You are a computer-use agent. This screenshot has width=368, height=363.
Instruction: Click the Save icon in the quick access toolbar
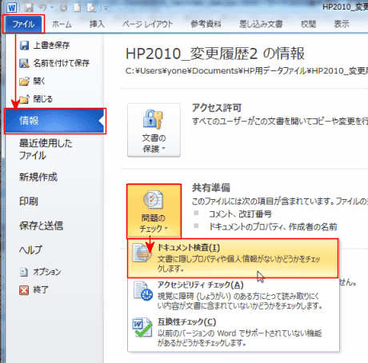click(29, 8)
